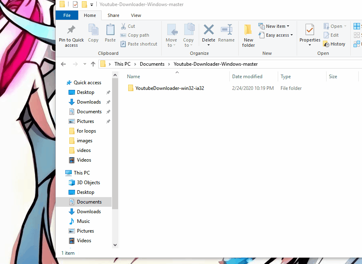362x264 pixels.
Task: Switch to the Share tab
Action: pos(113,15)
